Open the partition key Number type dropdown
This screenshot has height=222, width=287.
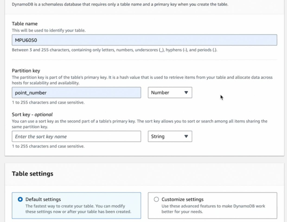[x=170, y=93]
